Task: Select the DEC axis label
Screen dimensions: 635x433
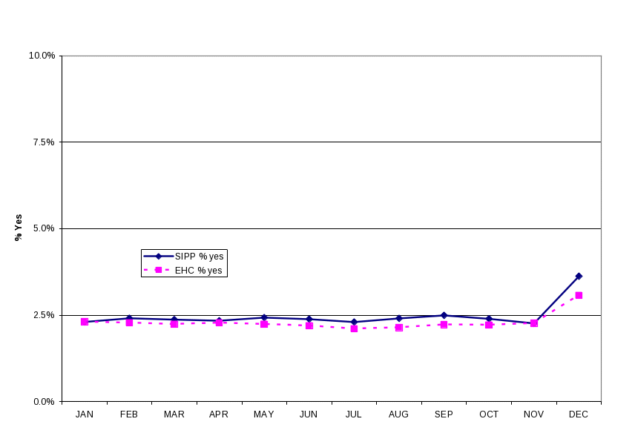Action: click(579, 414)
